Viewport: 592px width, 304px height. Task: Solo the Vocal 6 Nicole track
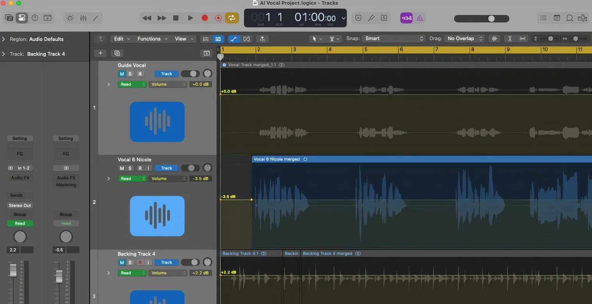tap(130, 168)
